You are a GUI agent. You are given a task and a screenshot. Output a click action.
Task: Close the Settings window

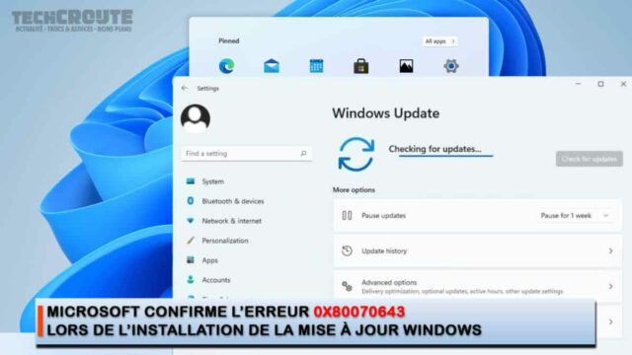pos(623,84)
